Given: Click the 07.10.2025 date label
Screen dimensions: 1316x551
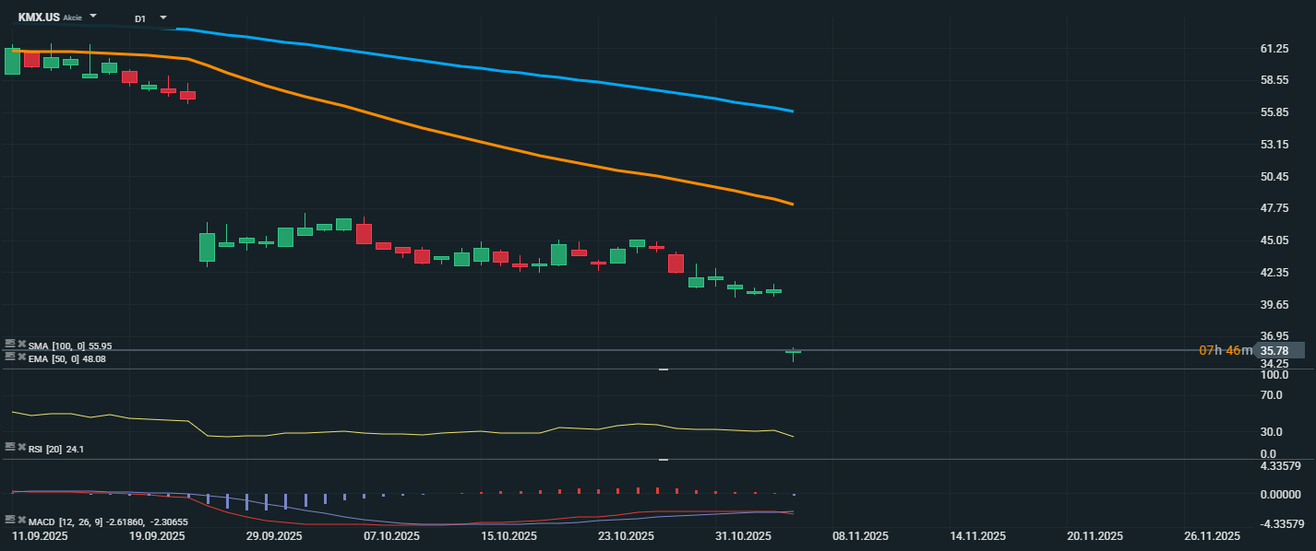Looking at the screenshot, I should [391, 535].
